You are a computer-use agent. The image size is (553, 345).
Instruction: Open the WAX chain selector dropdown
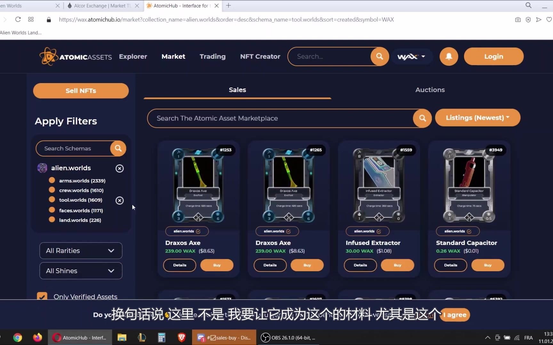pos(411,57)
